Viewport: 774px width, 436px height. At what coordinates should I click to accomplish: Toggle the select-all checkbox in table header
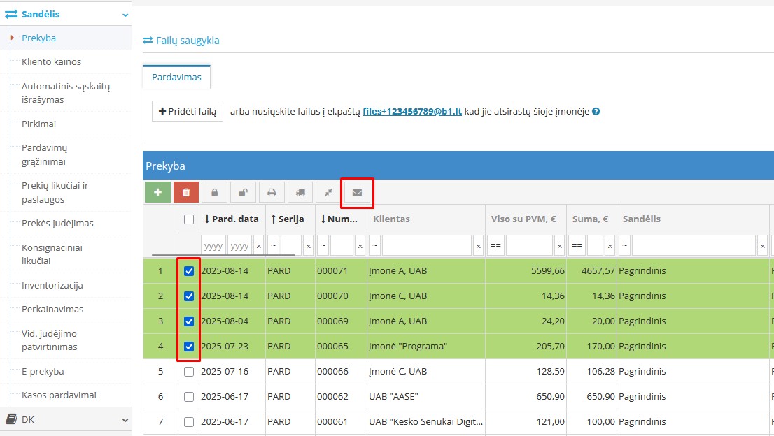click(x=189, y=219)
